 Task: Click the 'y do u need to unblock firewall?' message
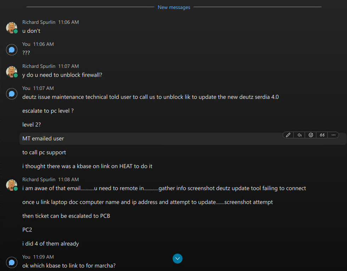[62, 75]
